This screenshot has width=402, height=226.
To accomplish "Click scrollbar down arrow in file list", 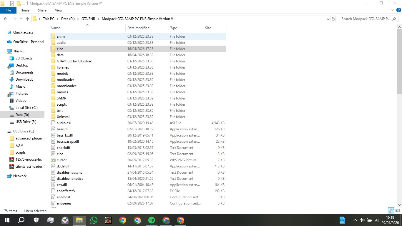I will (399, 205).
